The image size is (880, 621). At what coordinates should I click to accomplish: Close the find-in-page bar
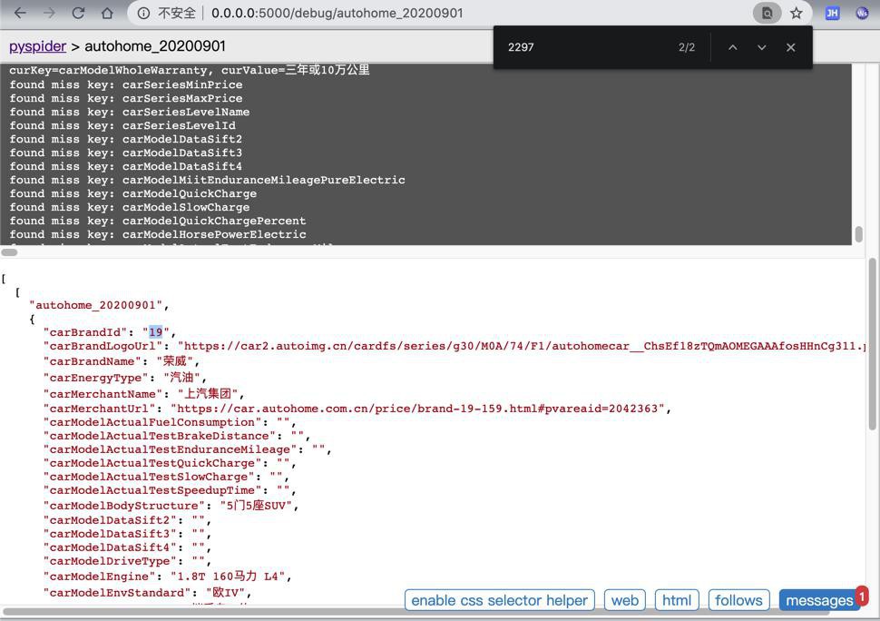point(791,47)
